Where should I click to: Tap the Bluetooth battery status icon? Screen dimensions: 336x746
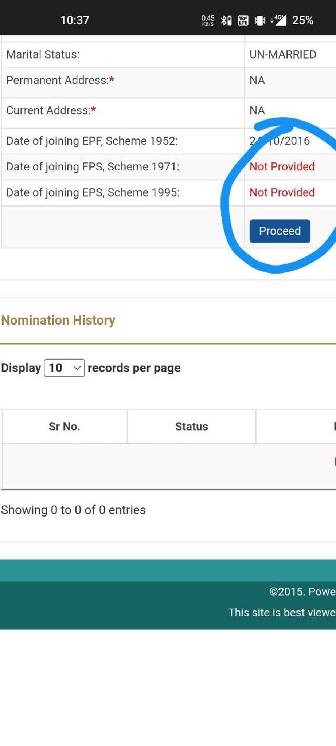(226, 20)
